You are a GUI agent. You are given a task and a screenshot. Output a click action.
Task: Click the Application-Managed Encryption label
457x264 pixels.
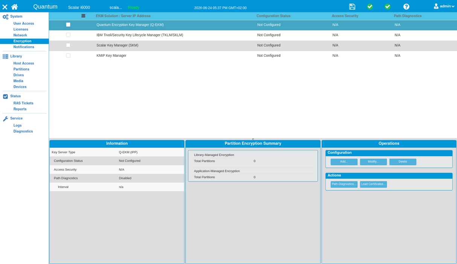coord(217,171)
